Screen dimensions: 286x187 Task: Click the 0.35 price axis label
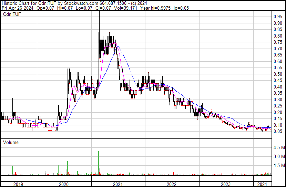point(278,93)
